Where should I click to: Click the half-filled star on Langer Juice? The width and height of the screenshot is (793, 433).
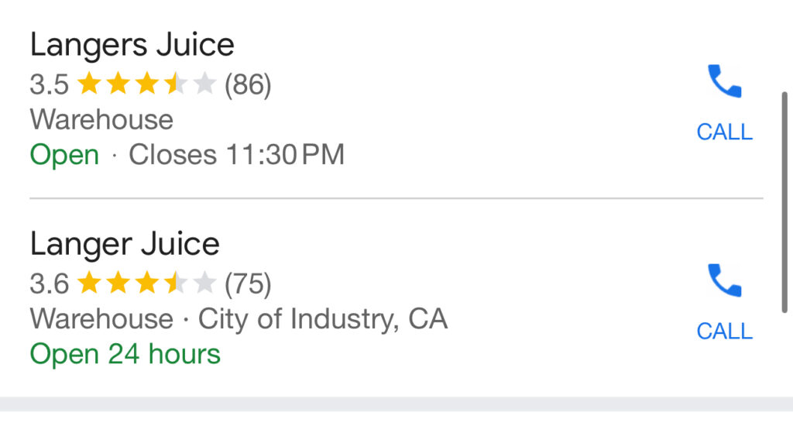(176, 284)
